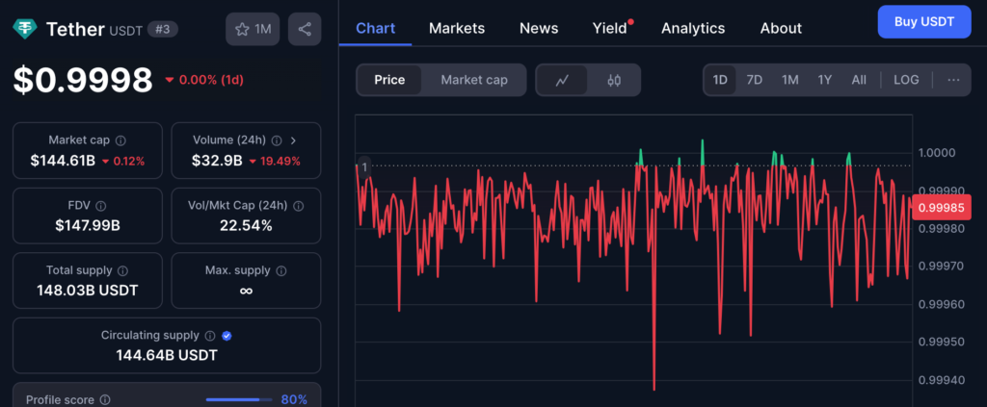Select the All time range button
Viewport: 987px width, 407px height.
pyautogui.click(x=859, y=80)
